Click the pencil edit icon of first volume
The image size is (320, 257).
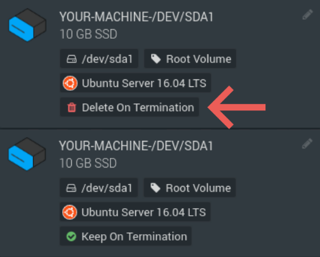click(x=307, y=15)
